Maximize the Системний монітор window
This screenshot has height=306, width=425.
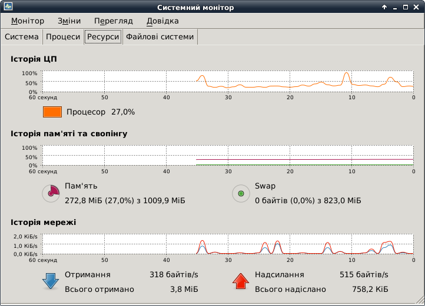tap(406, 7)
